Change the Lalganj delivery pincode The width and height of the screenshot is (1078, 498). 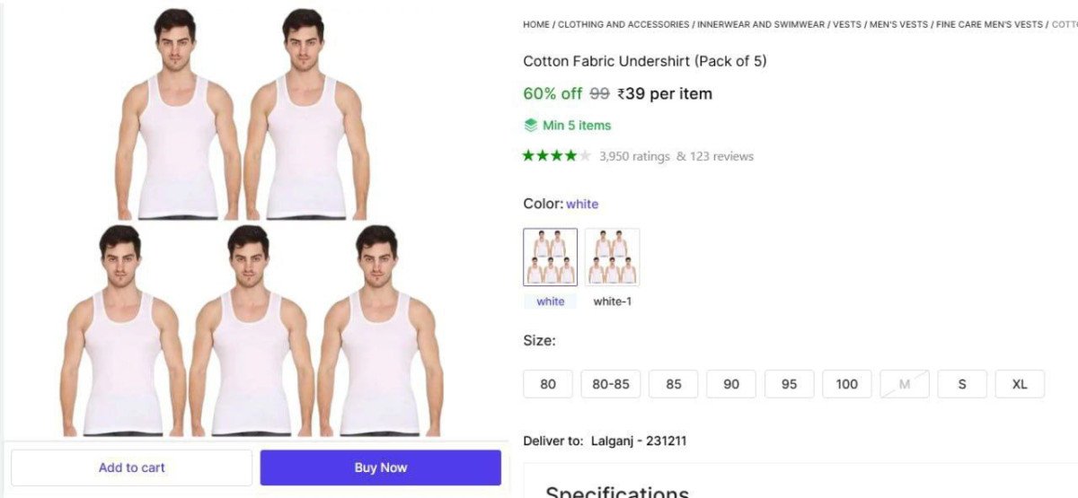click(639, 441)
